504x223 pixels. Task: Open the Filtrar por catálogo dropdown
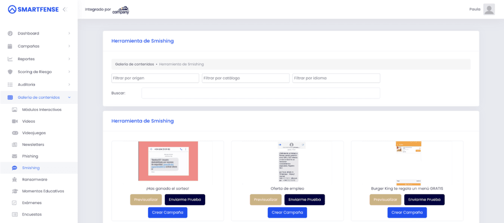click(x=246, y=78)
